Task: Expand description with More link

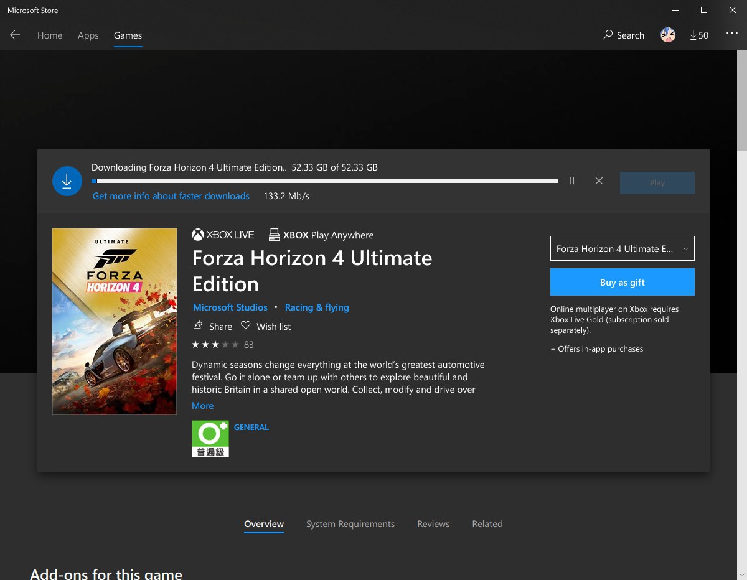Action: (203, 406)
